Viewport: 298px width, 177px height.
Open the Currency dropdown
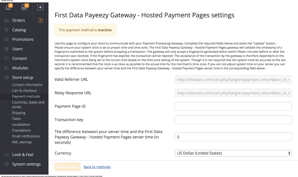233,153
